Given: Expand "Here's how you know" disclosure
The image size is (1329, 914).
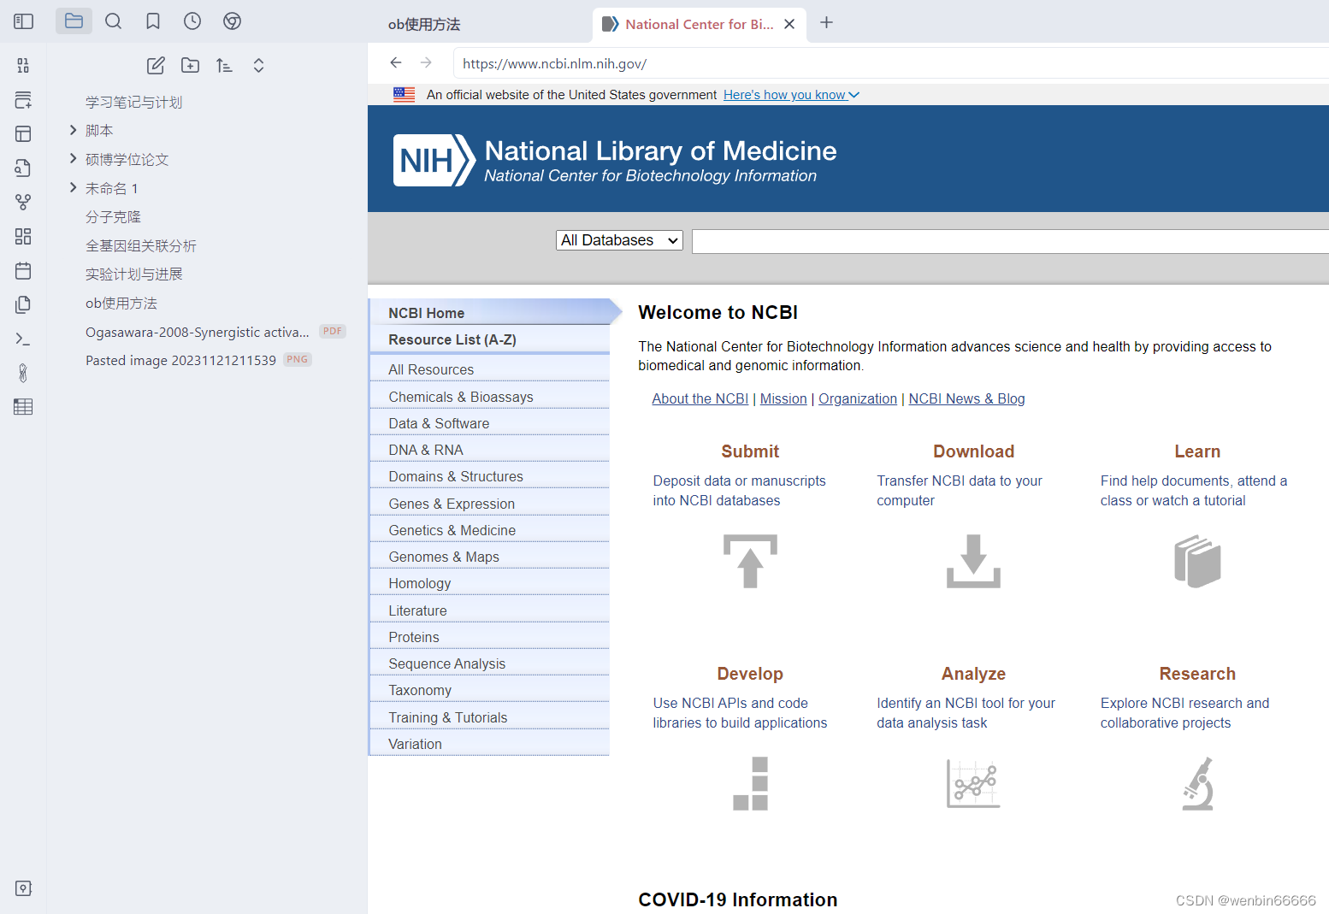Looking at the screenshot, I should [791, 95].
